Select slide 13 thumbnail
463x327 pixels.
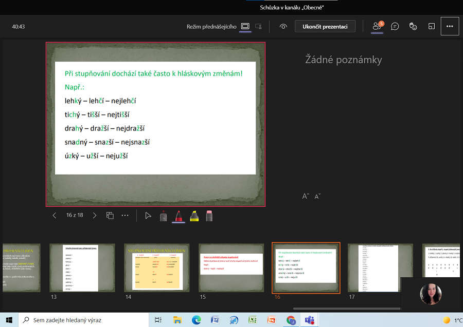(x=82, y=268)
